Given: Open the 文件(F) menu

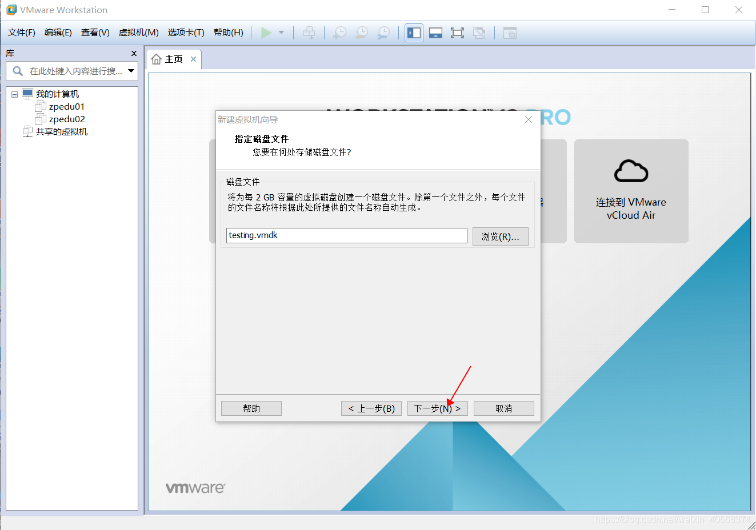Looking at the screenshot, I should [22, 33].
